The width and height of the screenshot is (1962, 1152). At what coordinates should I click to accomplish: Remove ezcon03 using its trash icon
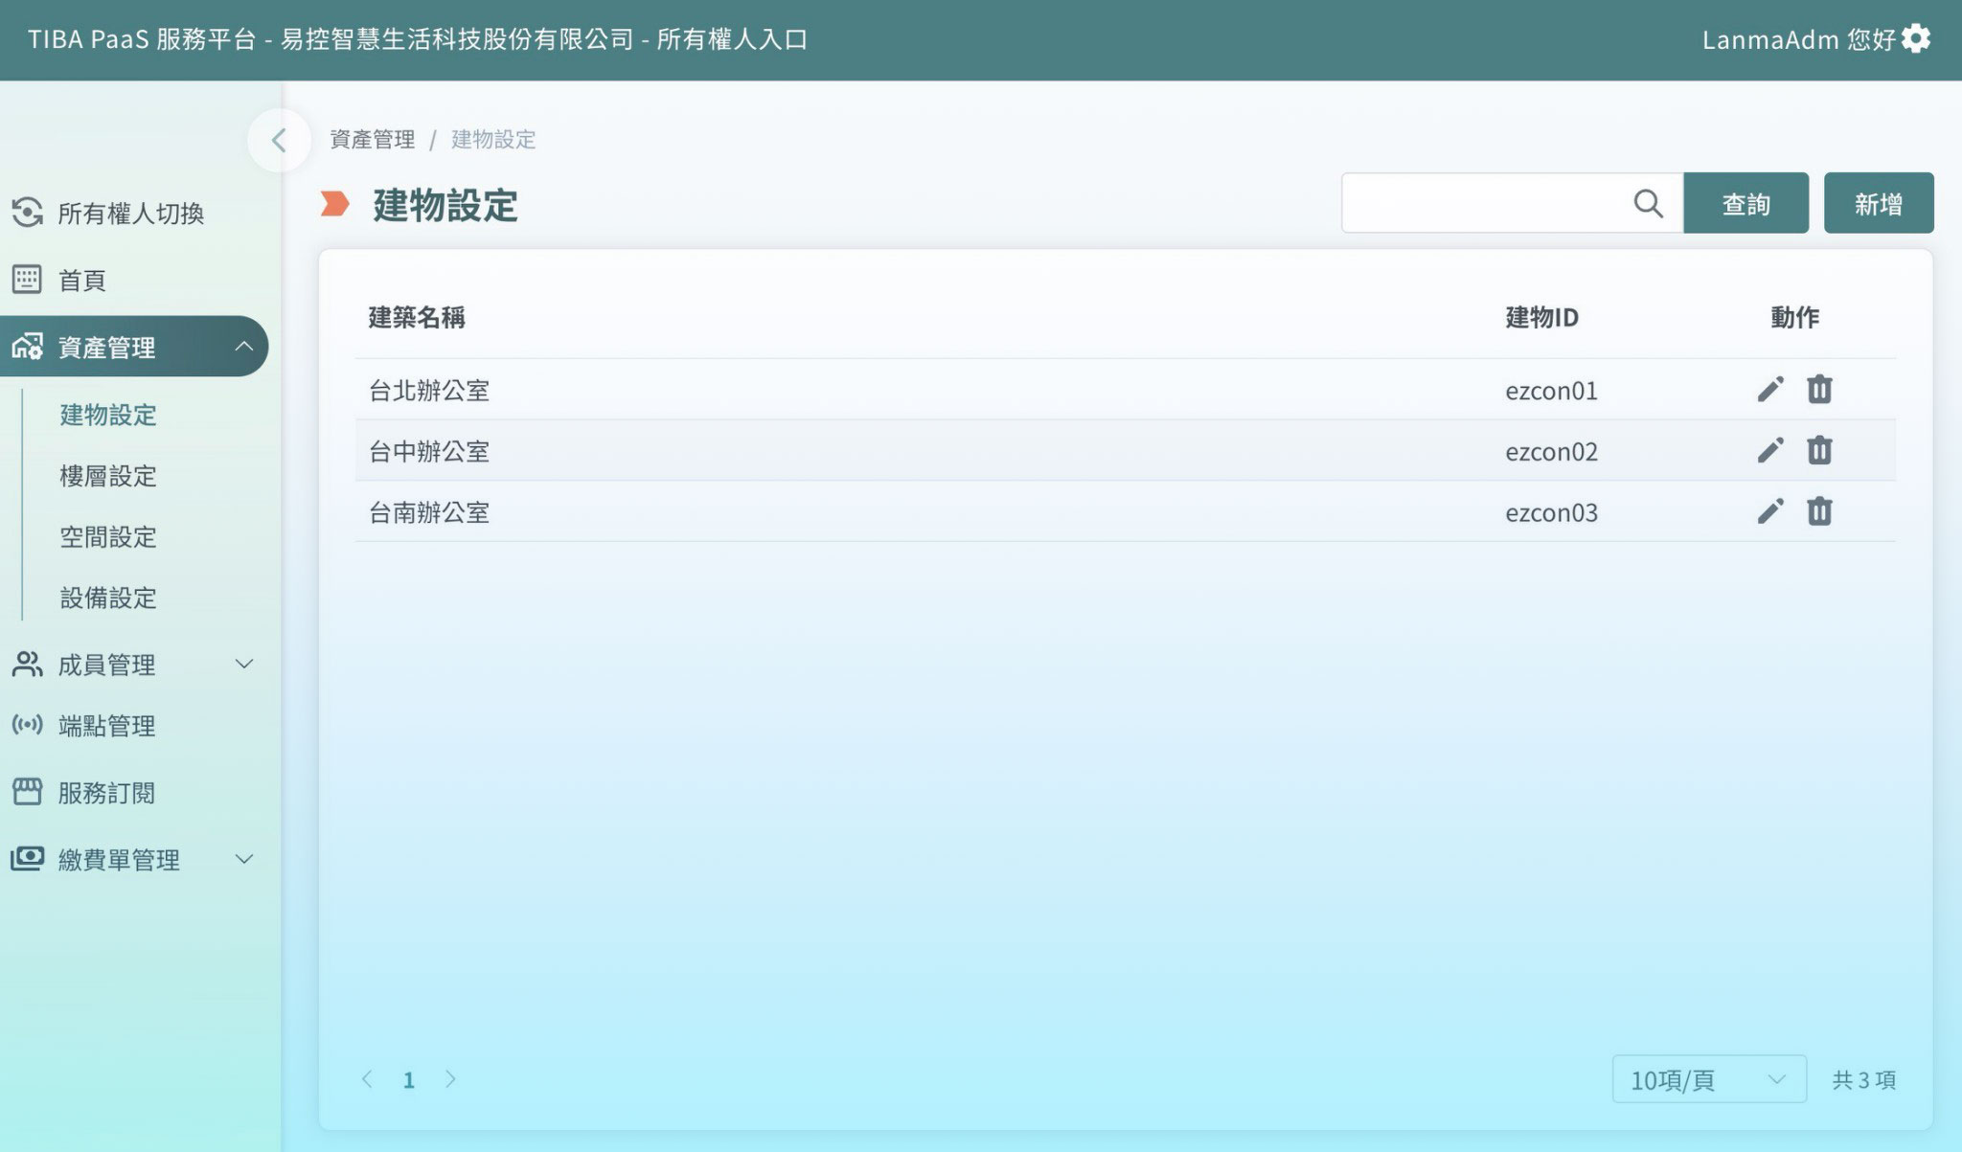click(1819, 512)
